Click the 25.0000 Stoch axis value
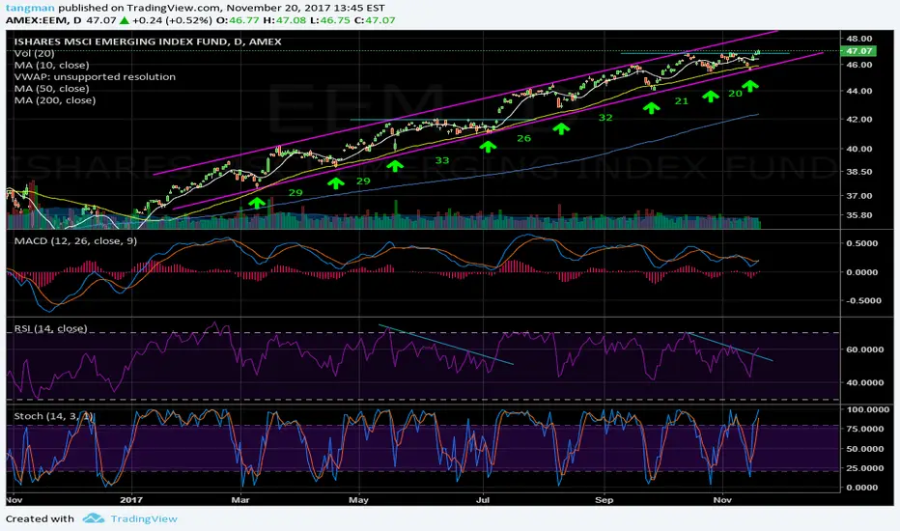Screen dimensions: 900x531 click(864, 468)
